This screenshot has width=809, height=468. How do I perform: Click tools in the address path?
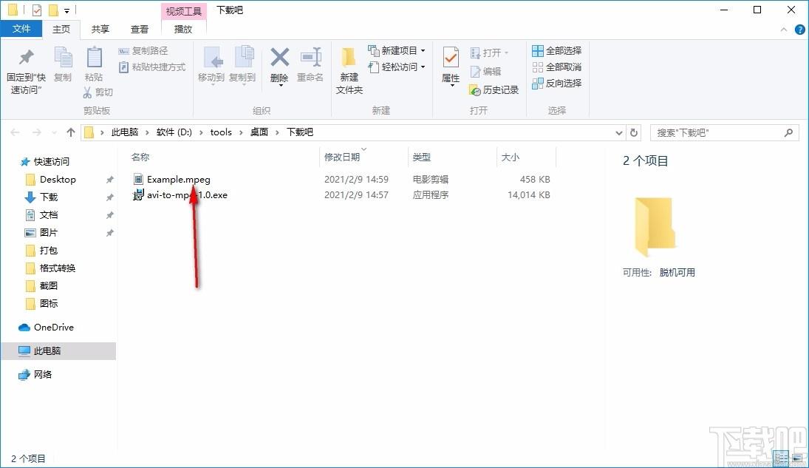tap(221, 132)
